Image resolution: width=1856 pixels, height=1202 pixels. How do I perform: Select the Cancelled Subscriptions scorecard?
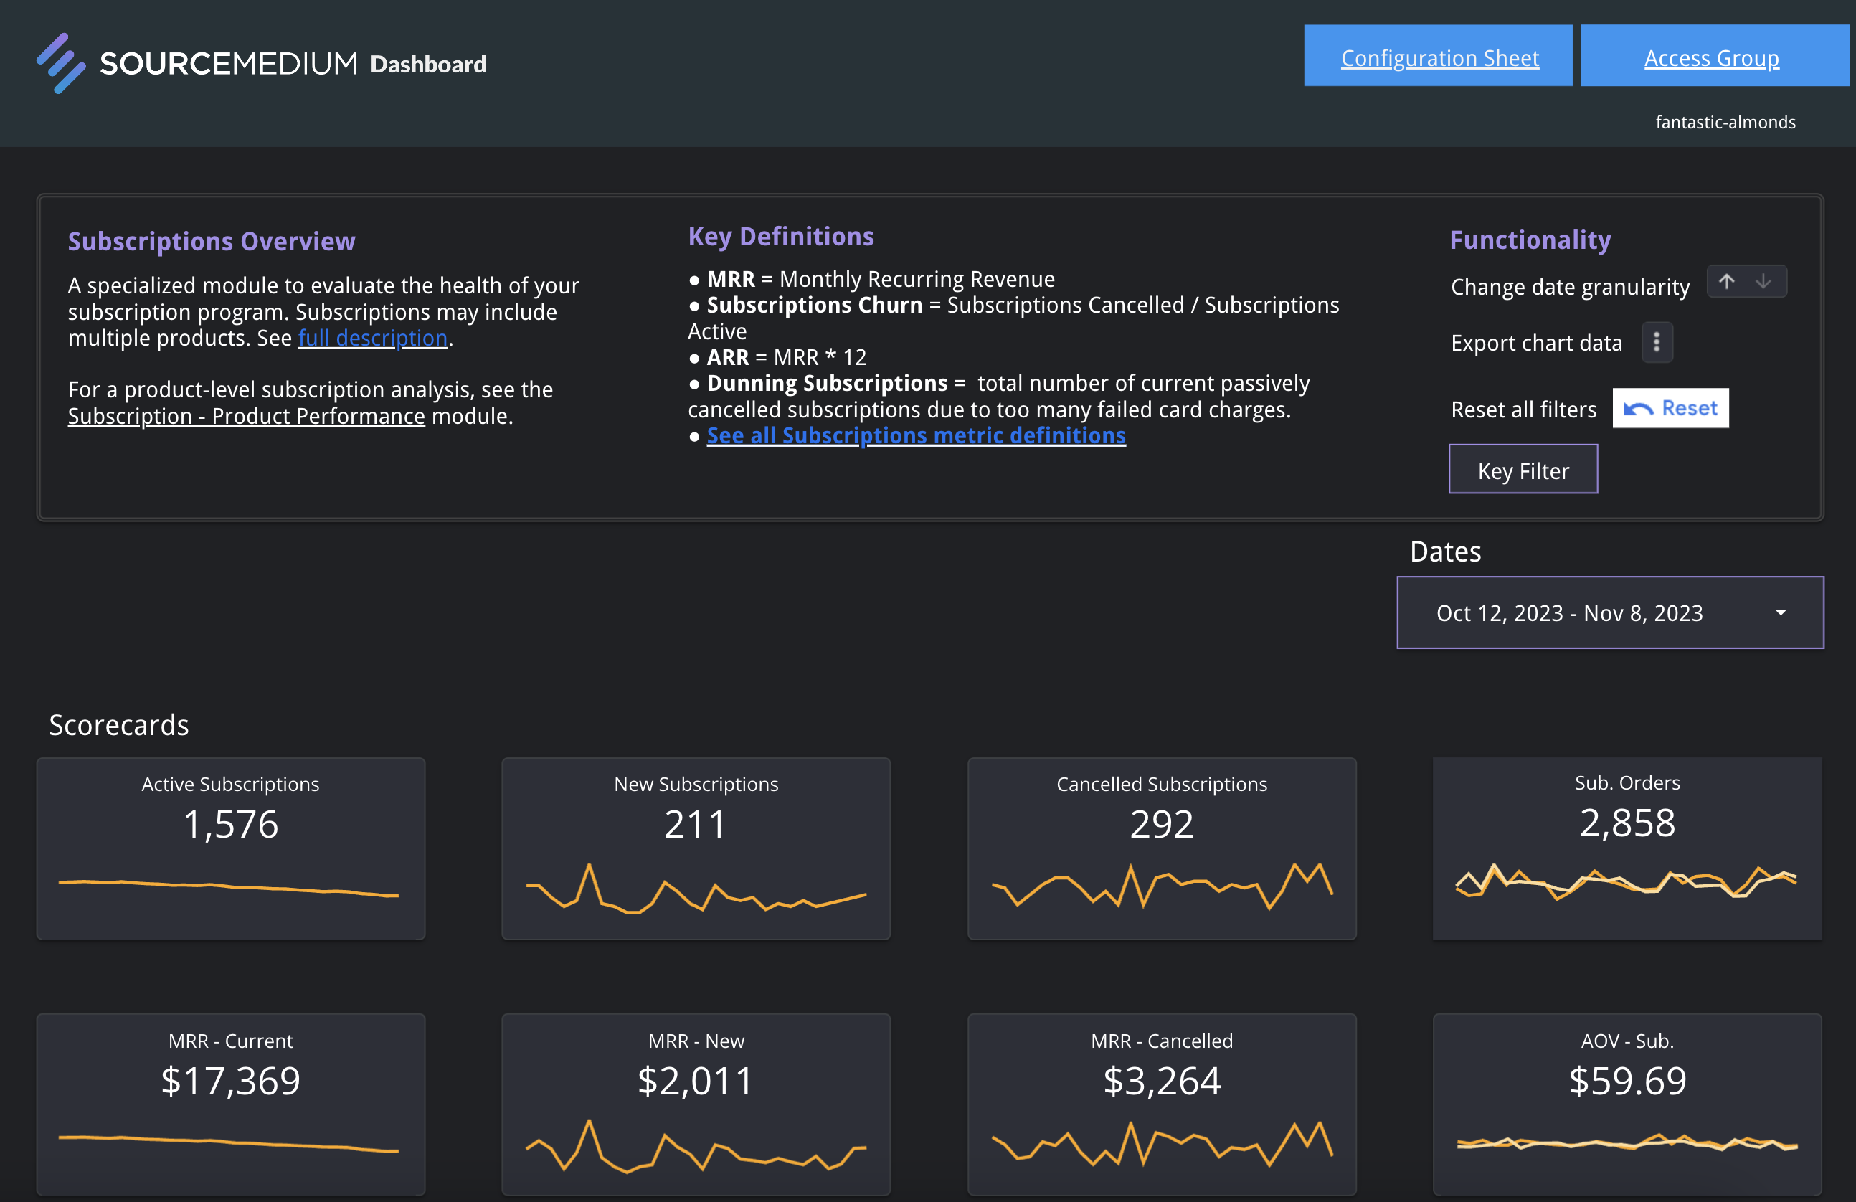[1161, 824]
